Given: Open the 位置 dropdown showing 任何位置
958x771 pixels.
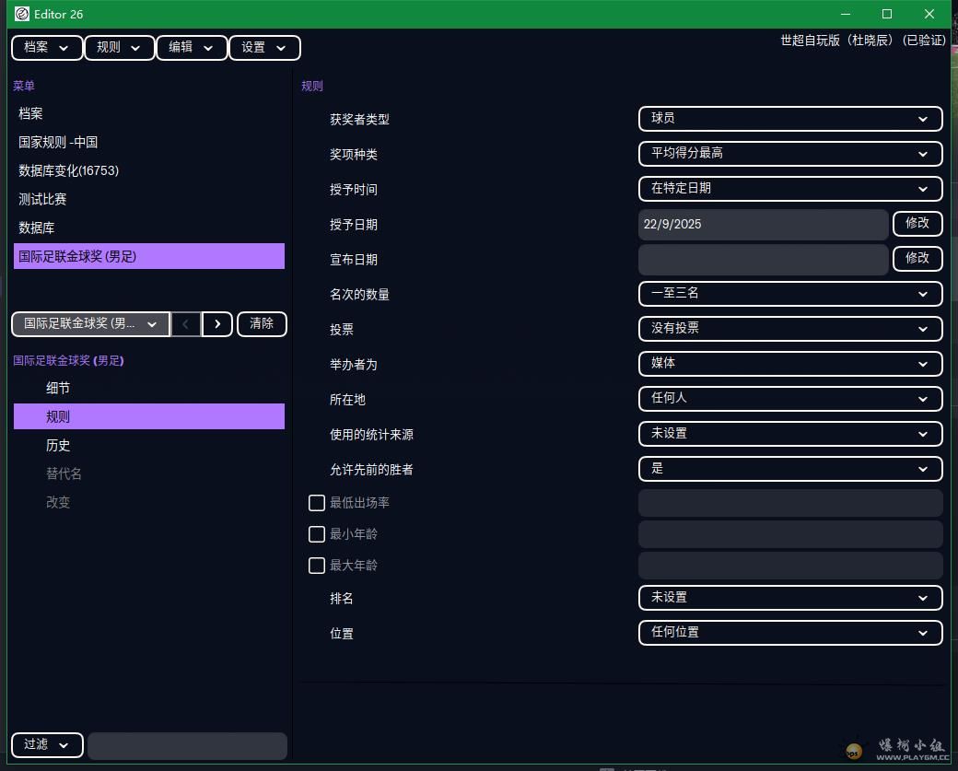Looking at the screenshot, I should (x=789, y=632).
